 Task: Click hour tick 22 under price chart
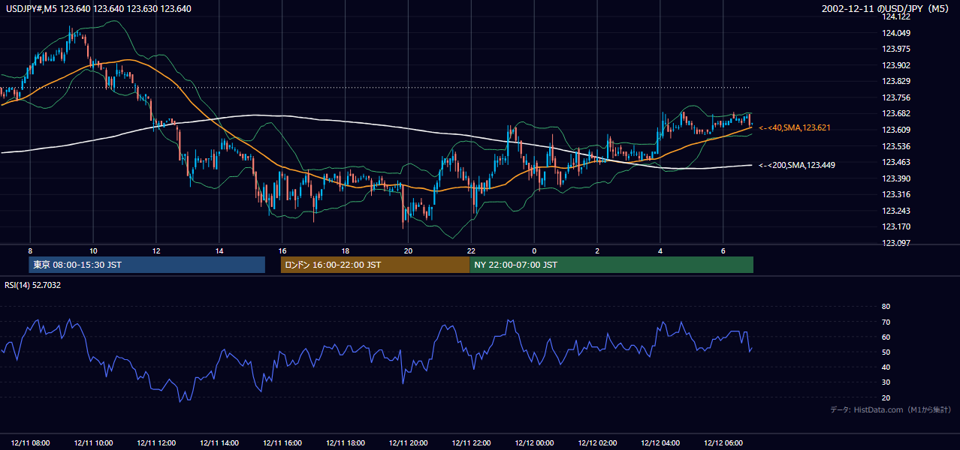[471, 250]
